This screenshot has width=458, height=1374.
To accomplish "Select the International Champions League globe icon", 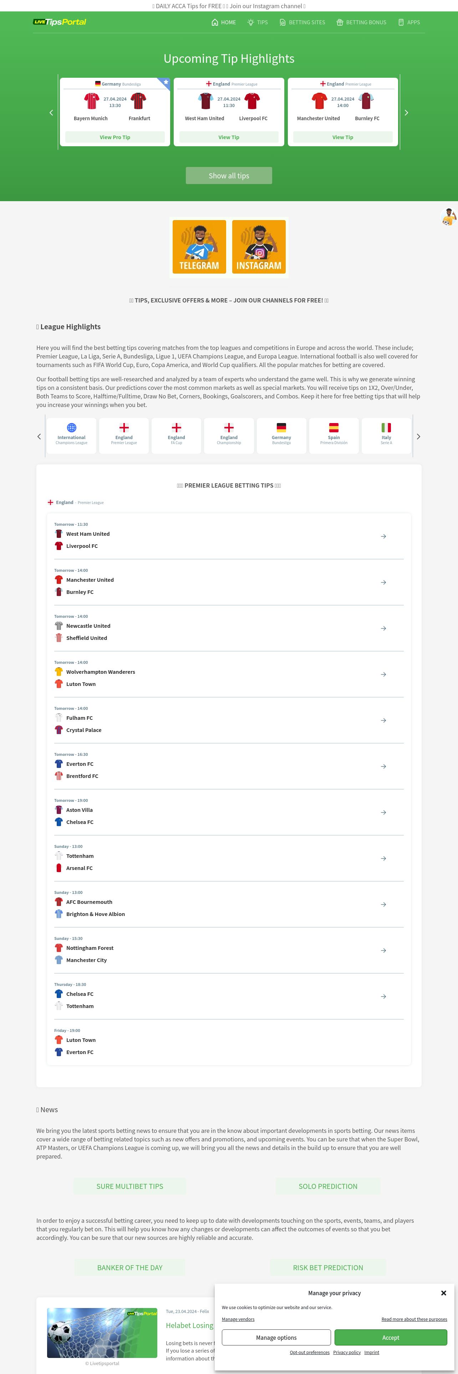I will (71, 428).
